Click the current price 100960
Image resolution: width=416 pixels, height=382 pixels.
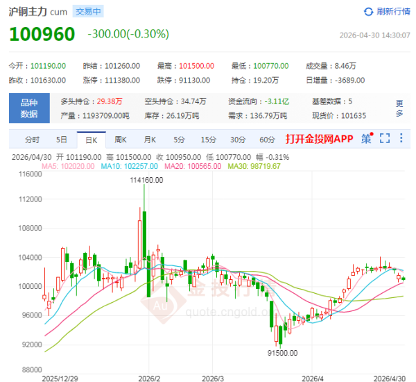pyautogui.click(x=42, y=34)
